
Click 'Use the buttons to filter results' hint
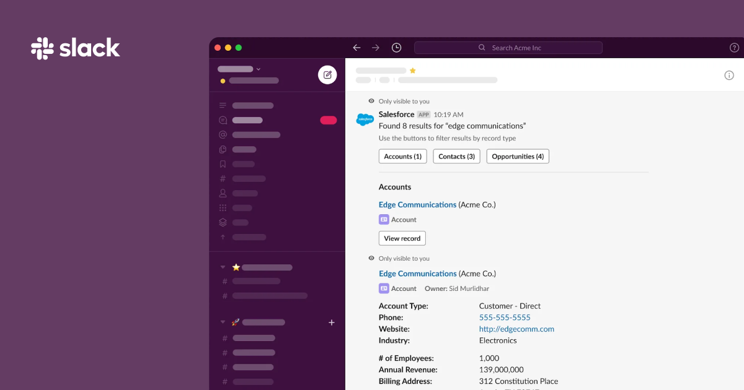tap(447, 139)
